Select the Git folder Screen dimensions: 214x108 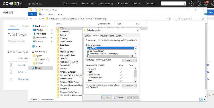(61, 48)
